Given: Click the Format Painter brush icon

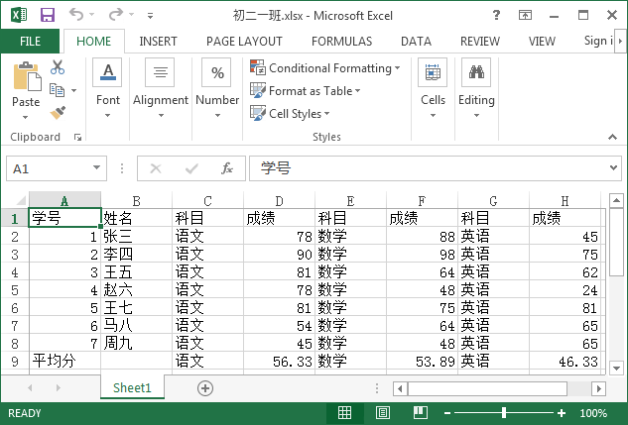Looking at the screenshot, I should click(x=58, y=112).
